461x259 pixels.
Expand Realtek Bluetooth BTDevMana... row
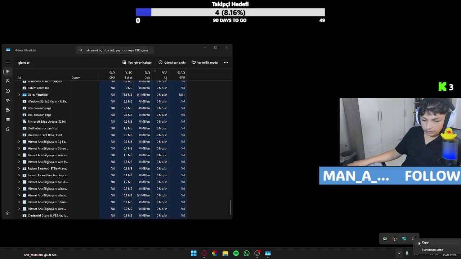tap(19, 168)
